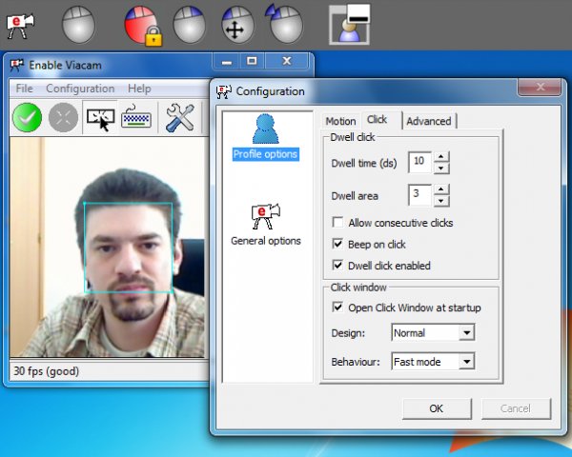Select the locked left-click mouse icon
This screenshot has width=572, height=457.
pos(141,23)
